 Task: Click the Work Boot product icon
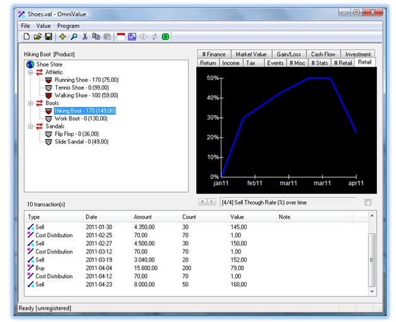point(49,118)
